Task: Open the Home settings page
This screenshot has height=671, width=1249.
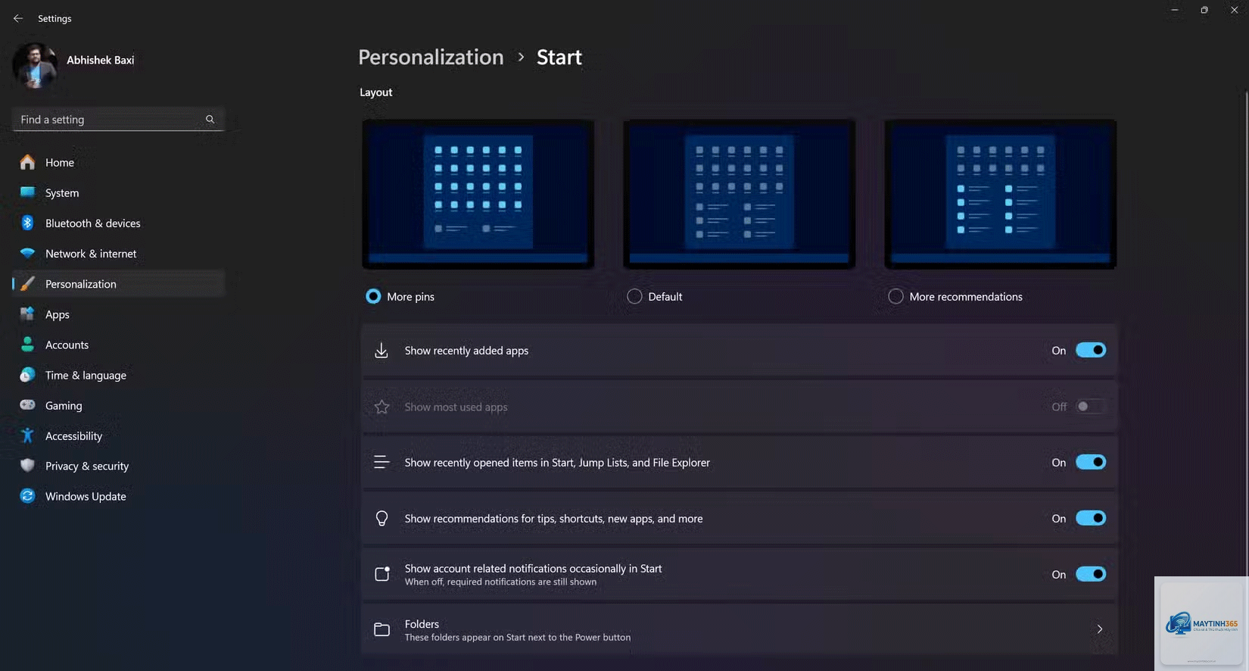Action: (x=119, y=162)
